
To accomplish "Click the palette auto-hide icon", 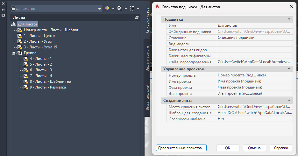I will pyautogui.click(x=3, y=9).
